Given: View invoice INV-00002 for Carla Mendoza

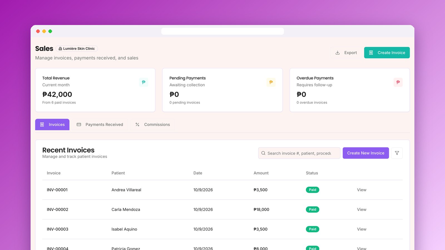Looking at the screenshot, I should coord(362,209).
